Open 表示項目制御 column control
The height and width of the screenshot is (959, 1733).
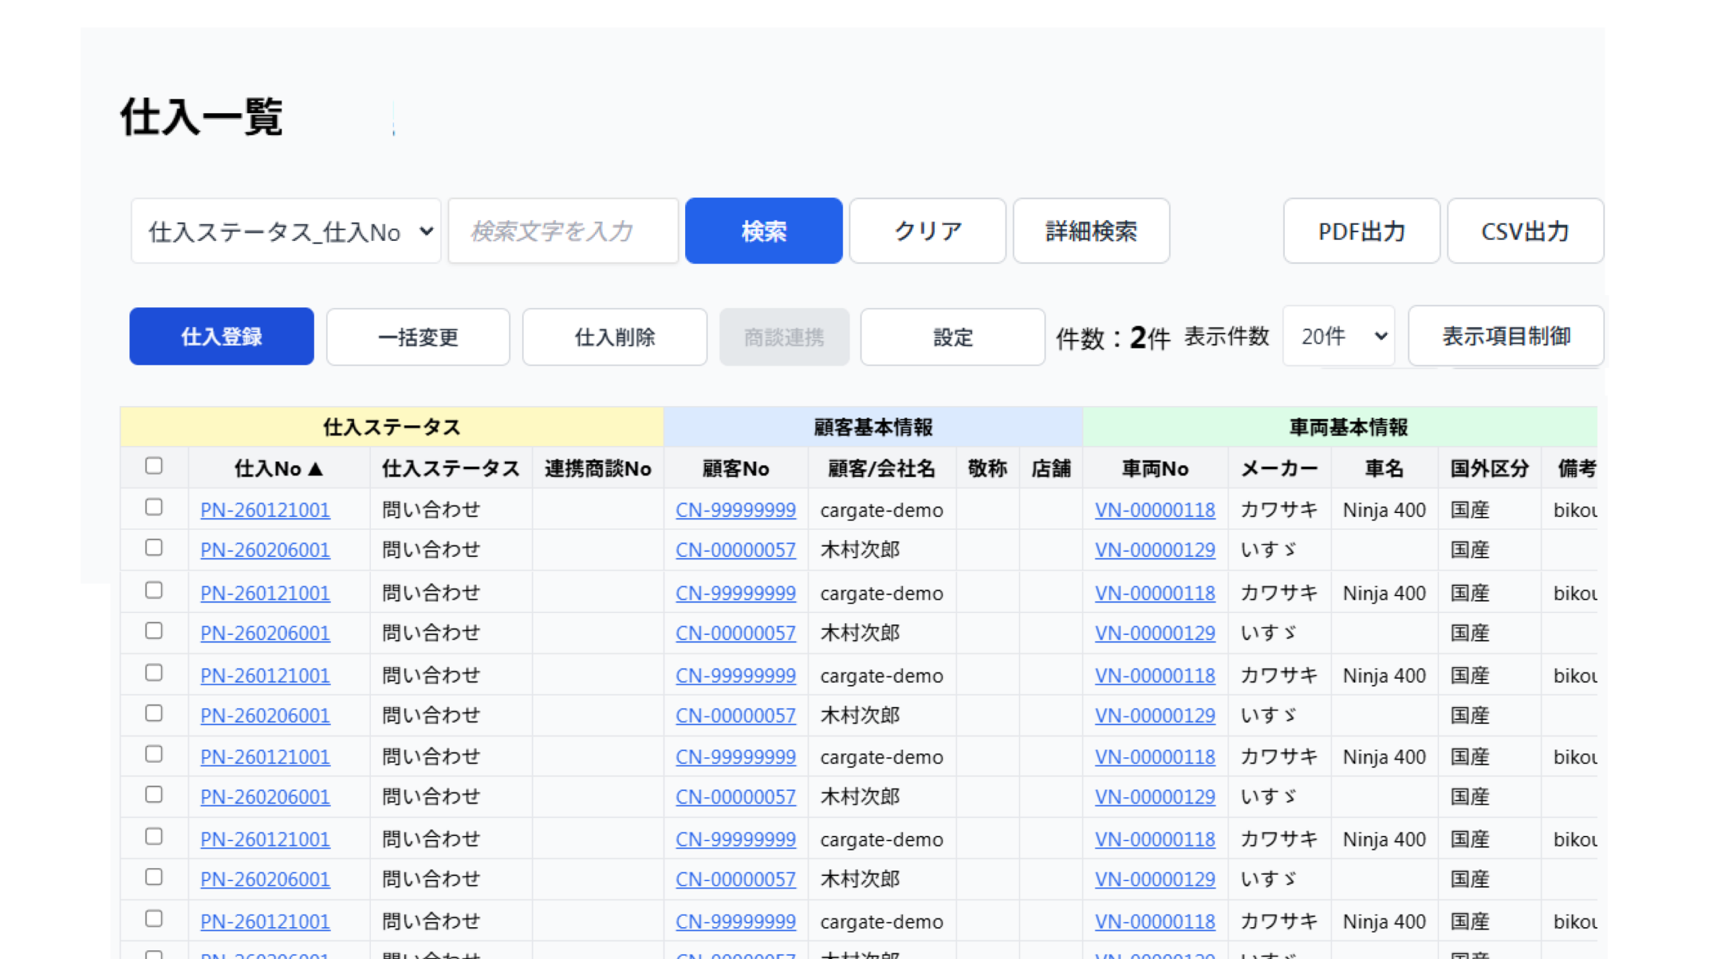pyautogui.click(x=1505, y=336)
